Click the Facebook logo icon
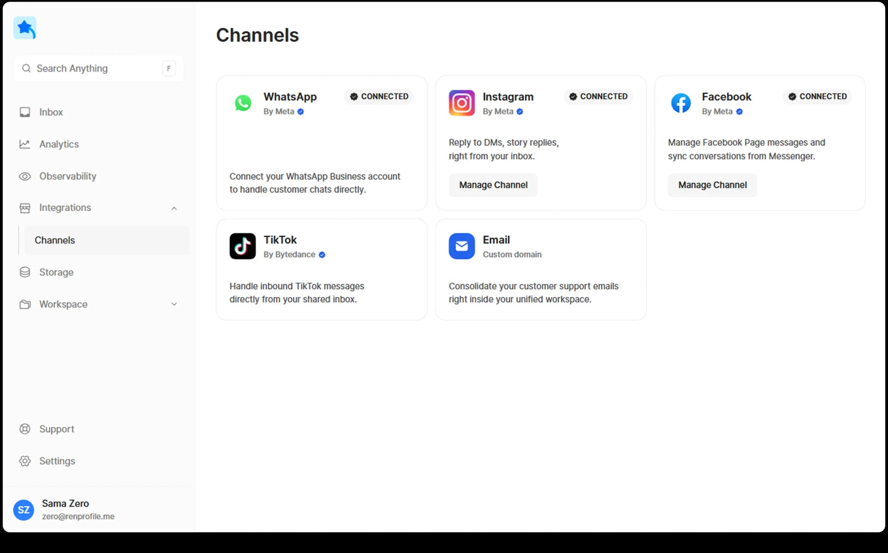This screenshot has height=553, width=888. pyautogui.click(x=681, y=103)
